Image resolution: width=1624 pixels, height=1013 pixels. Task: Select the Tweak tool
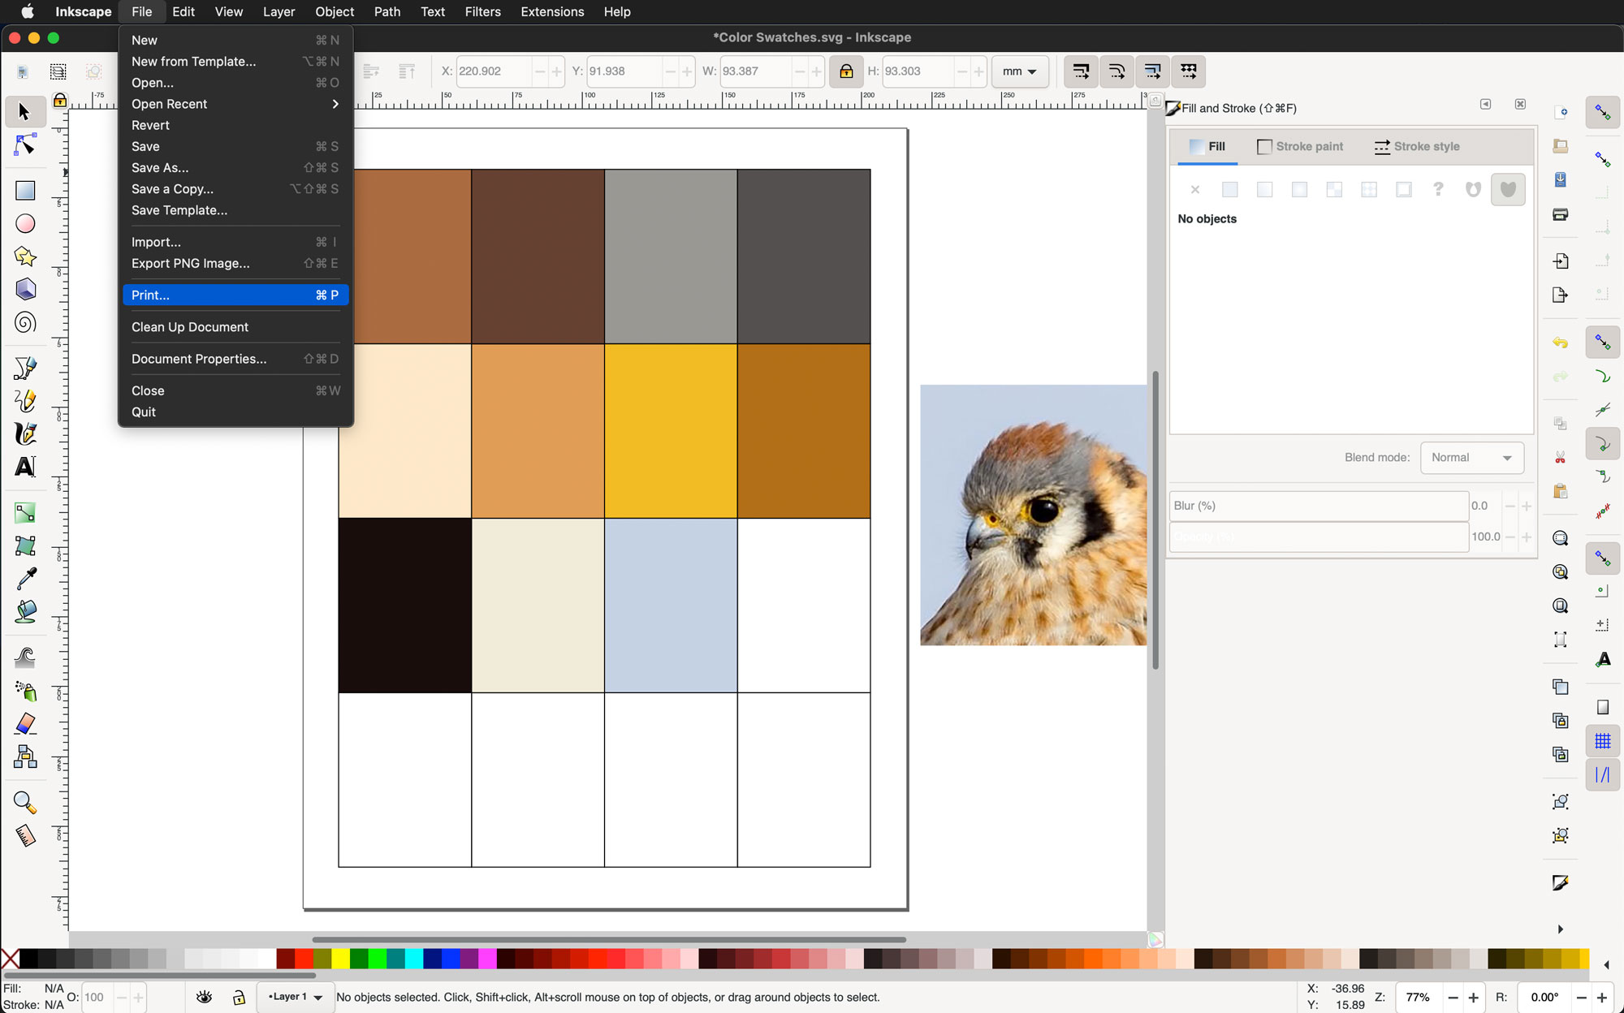click(25, 657)
